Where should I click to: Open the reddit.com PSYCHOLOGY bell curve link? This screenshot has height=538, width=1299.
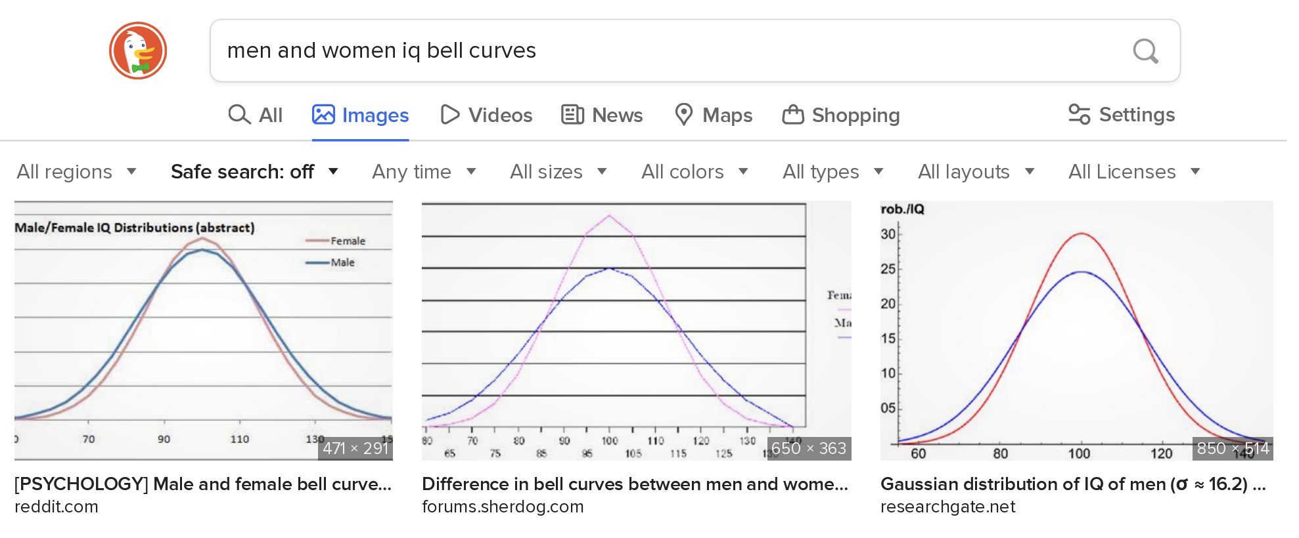203,484
